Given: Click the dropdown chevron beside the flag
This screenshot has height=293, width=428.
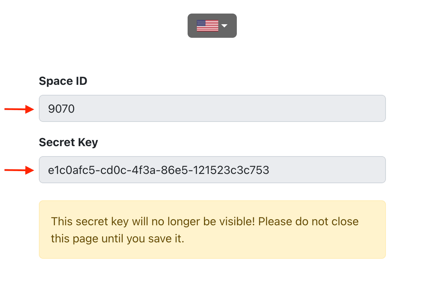Looking at the screenshot, I should 225,26.
